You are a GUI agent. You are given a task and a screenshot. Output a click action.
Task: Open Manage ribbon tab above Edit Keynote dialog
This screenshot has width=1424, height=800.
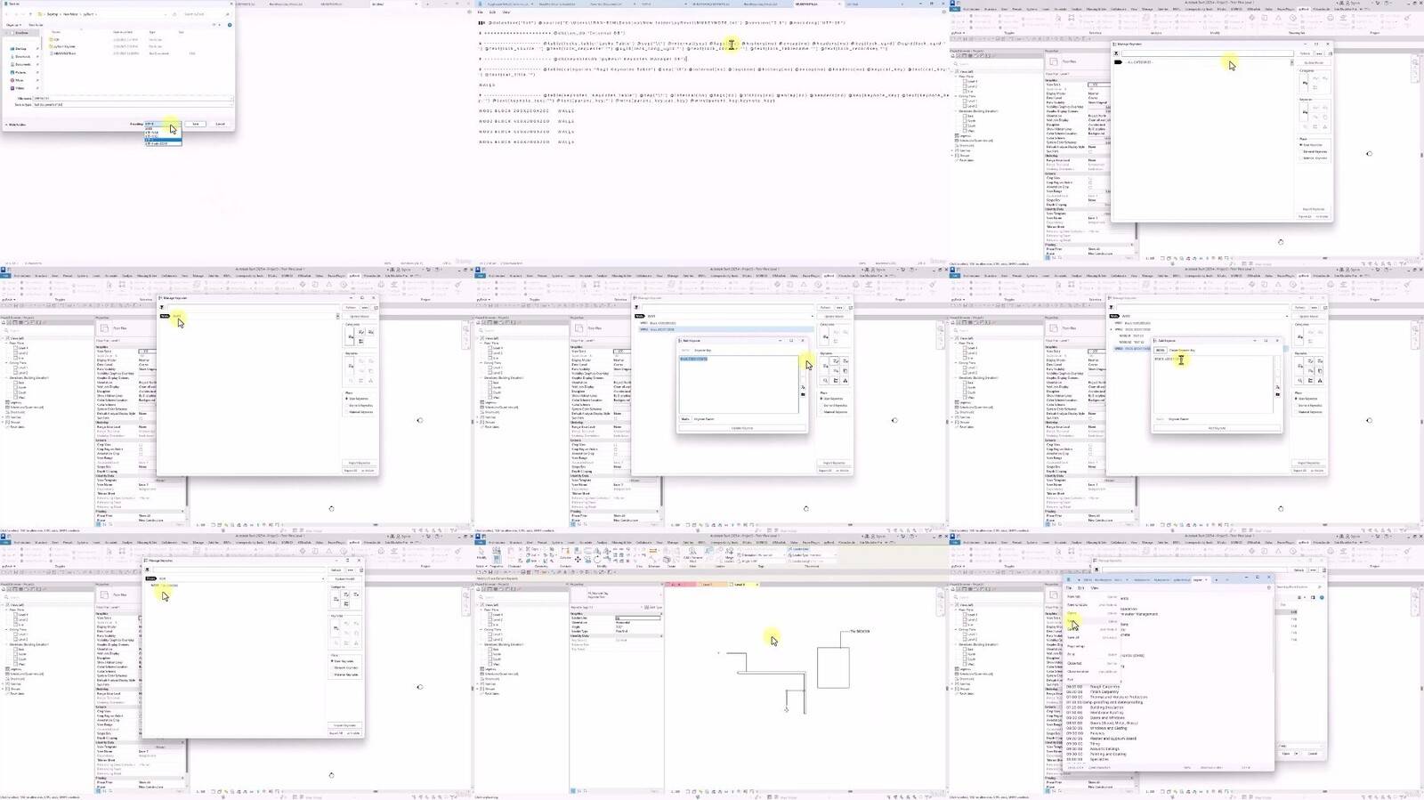pos(673,276)
